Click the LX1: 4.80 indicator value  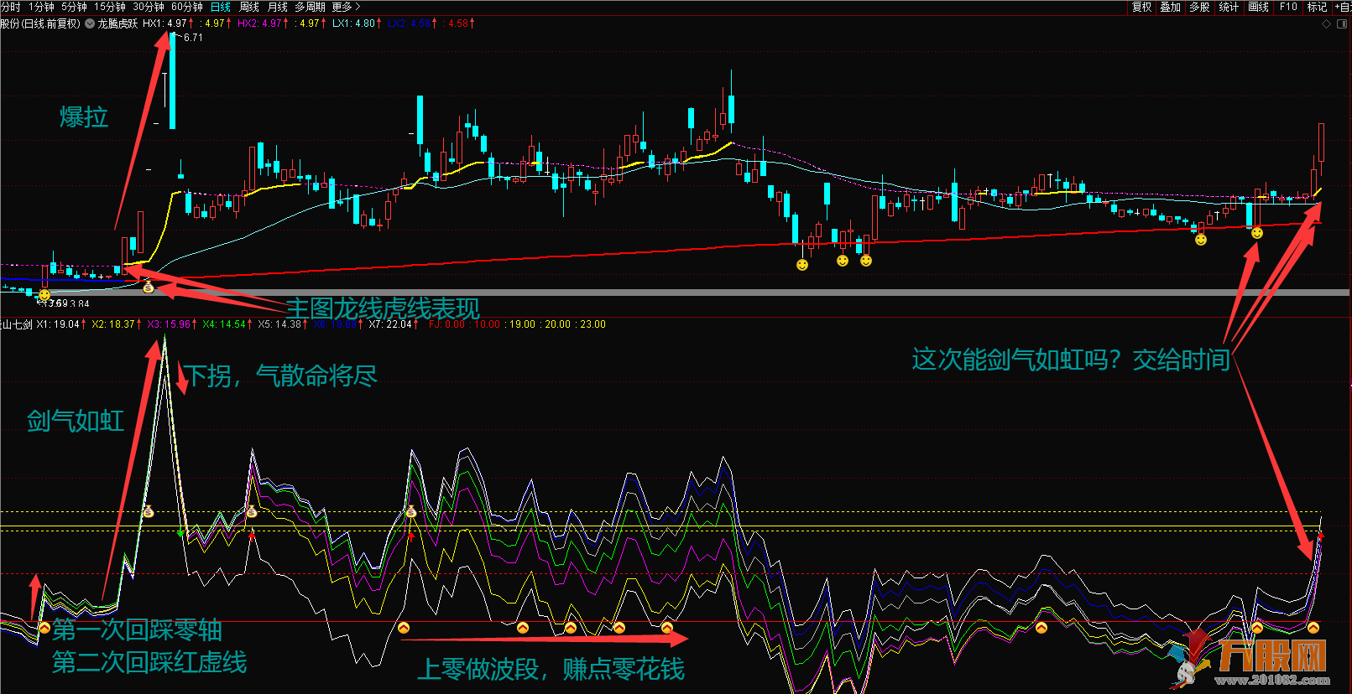pos(354,23)
